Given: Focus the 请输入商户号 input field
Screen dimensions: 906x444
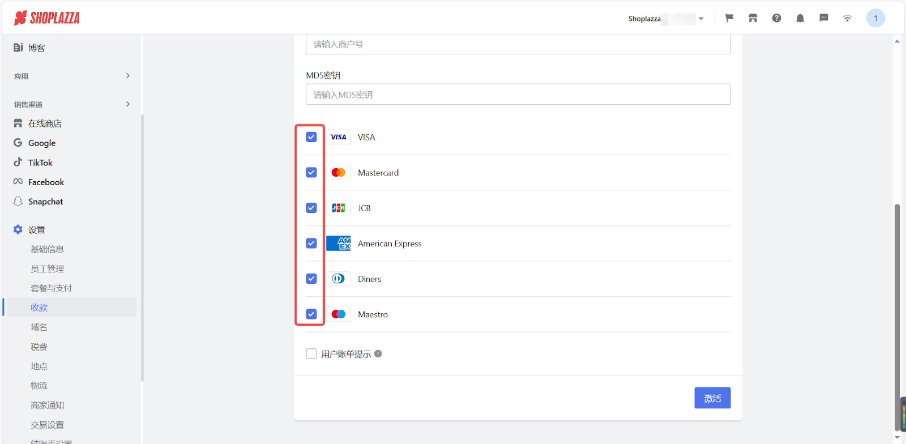Looking at the screenshot, I should coord(518,44).
